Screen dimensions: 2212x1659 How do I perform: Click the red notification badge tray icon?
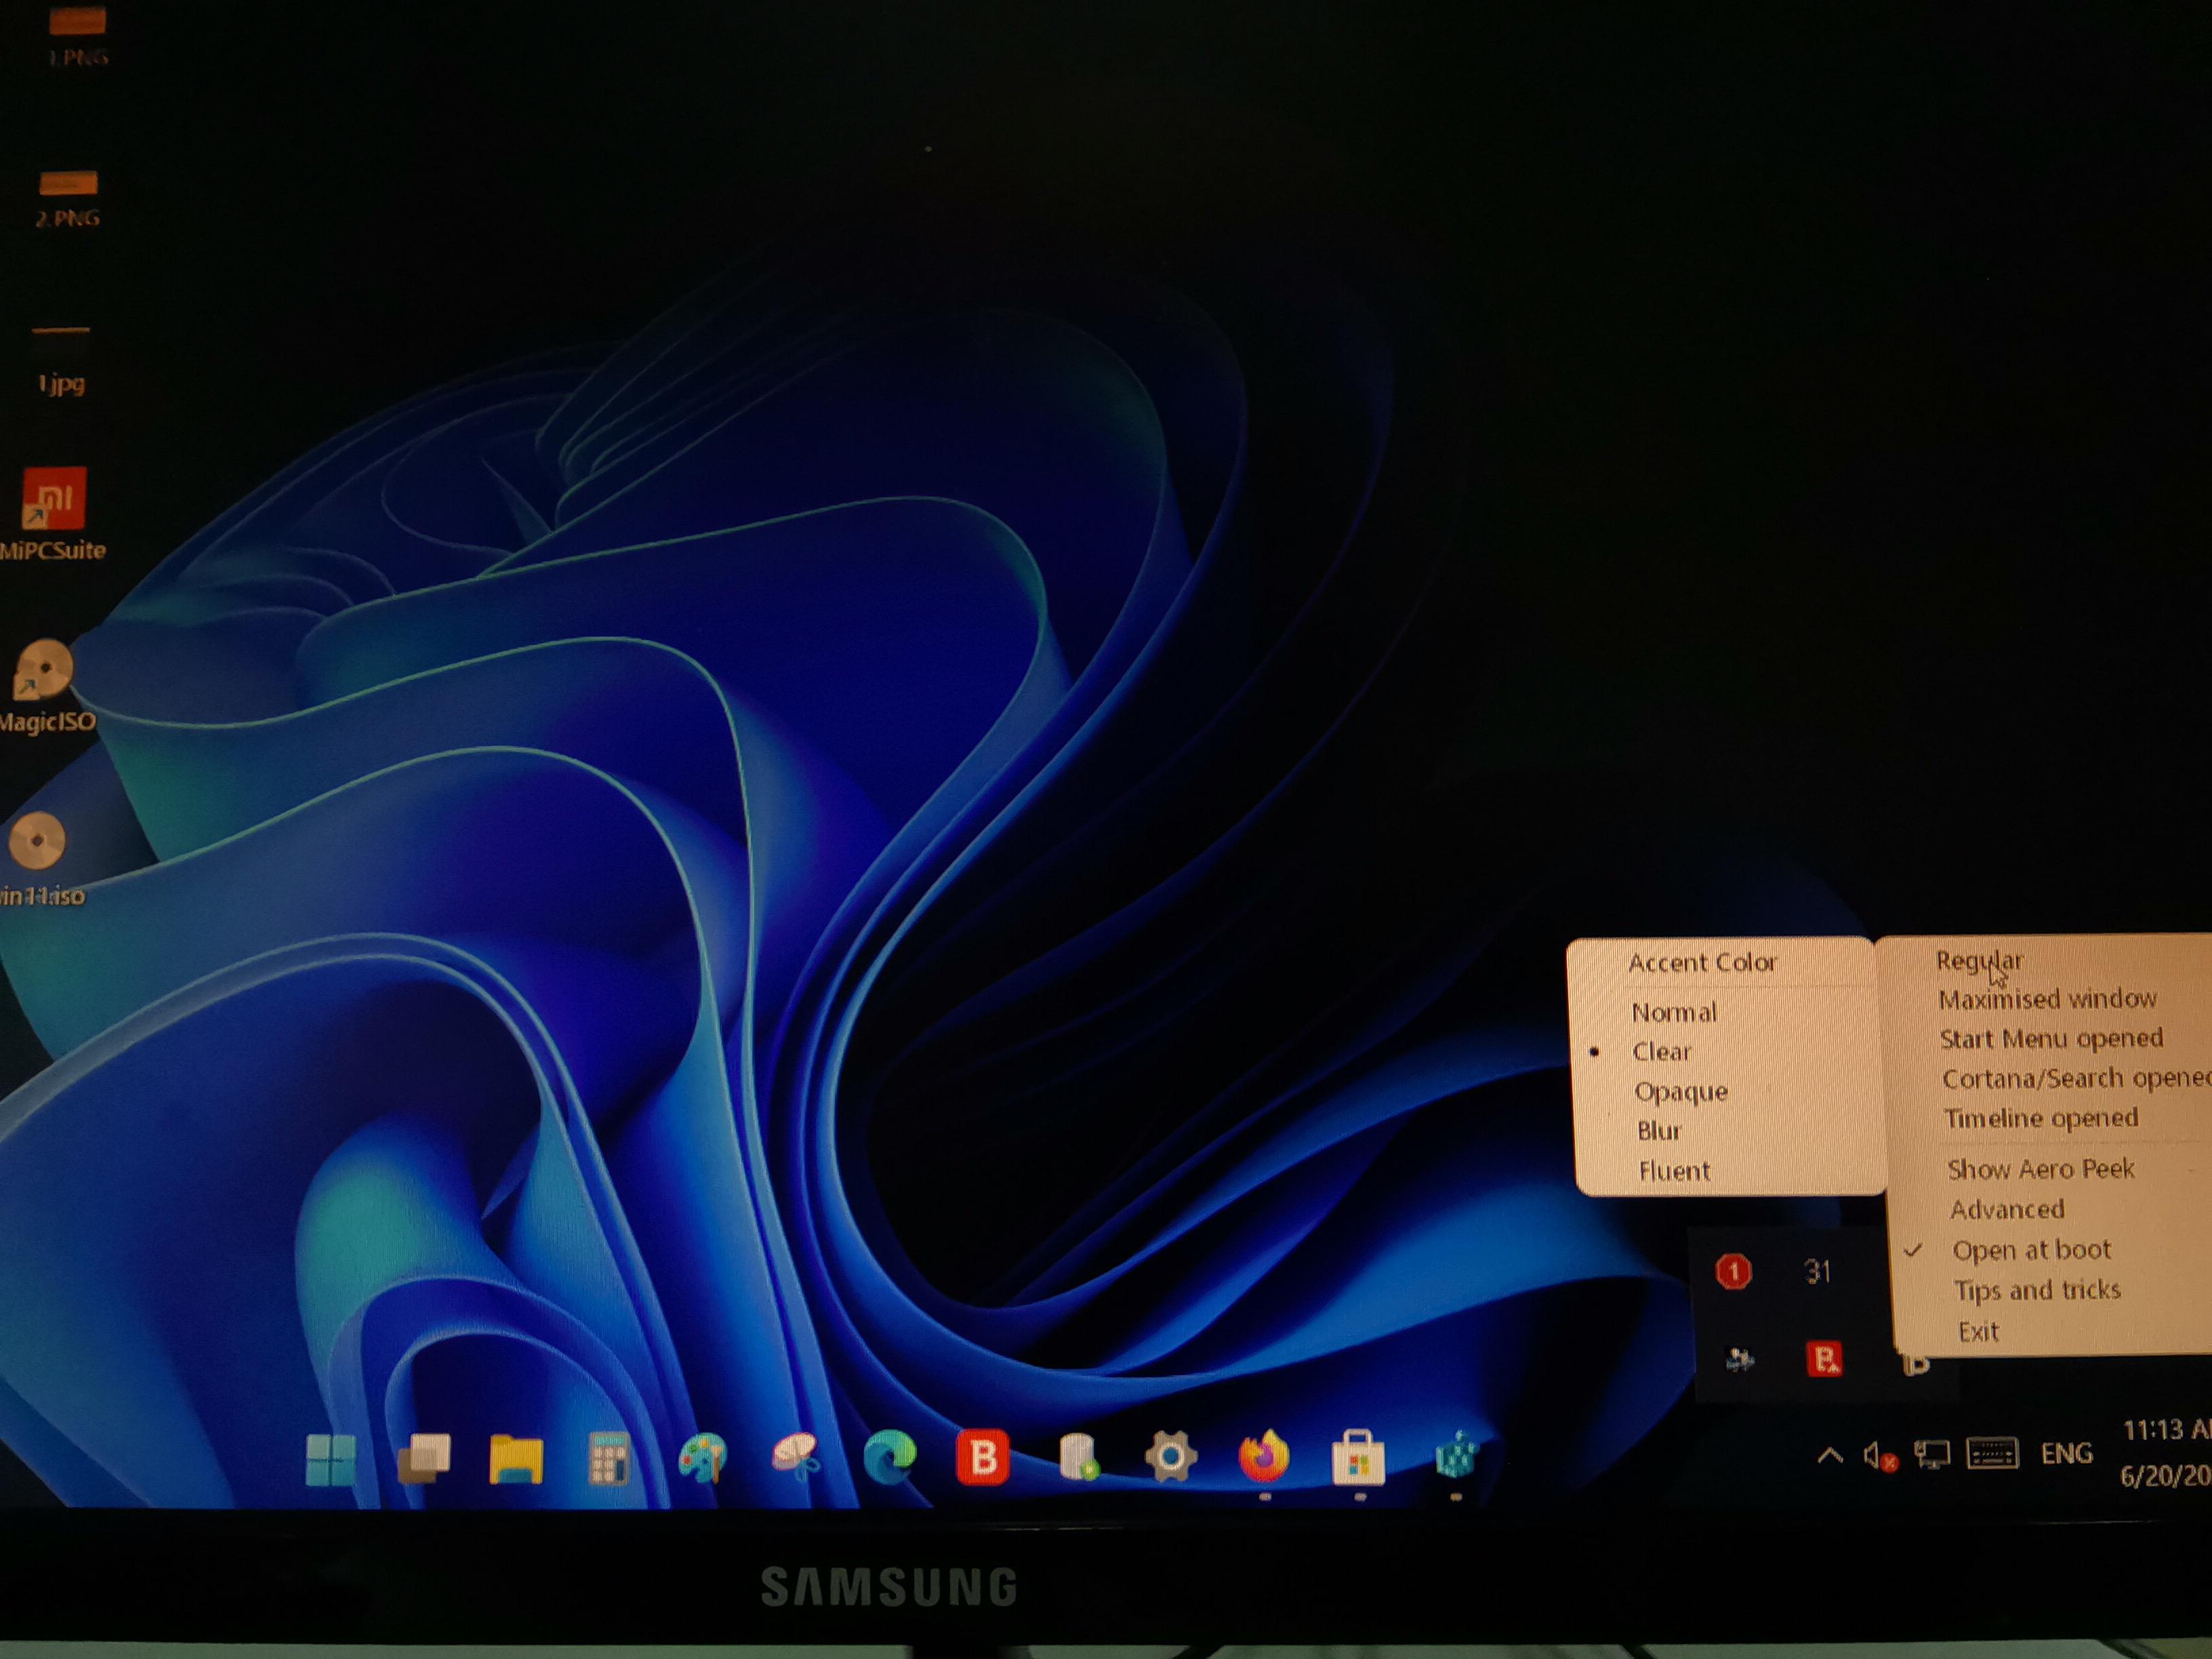coord(1733,1272)
